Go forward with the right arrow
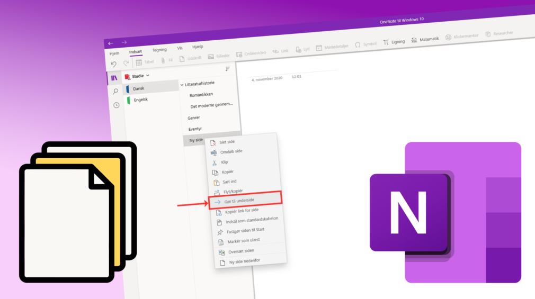Screen dimensions: 535x299 124,43
